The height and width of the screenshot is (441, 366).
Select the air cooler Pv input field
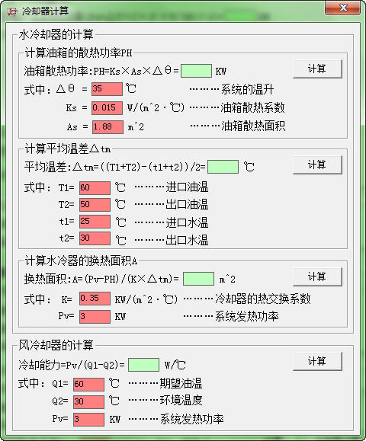(x=88, y=420)
